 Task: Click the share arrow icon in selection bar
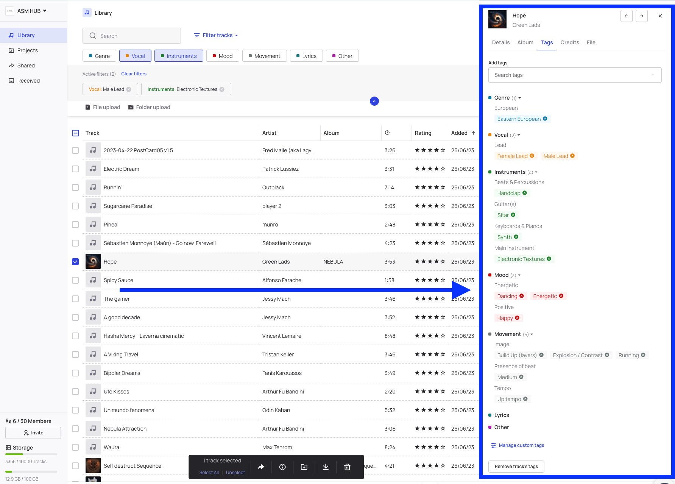[x=261, y=467]
